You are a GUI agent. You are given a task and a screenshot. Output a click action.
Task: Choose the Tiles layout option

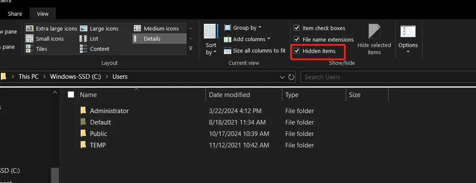coord(37,49)
